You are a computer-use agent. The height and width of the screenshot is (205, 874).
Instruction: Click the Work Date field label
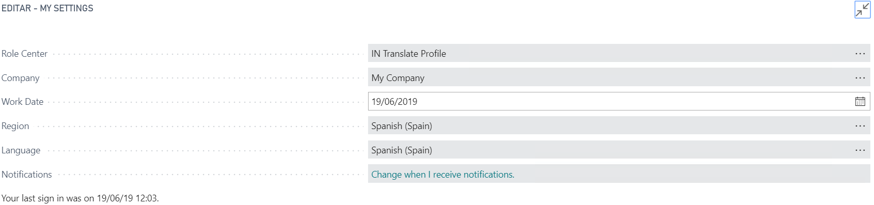(x=22, y=102)
